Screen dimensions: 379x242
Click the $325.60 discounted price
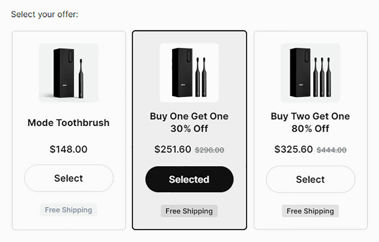(x=293, y=149)
